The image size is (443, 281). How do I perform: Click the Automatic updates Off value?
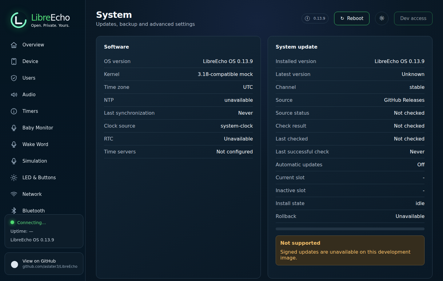(421, 165)
